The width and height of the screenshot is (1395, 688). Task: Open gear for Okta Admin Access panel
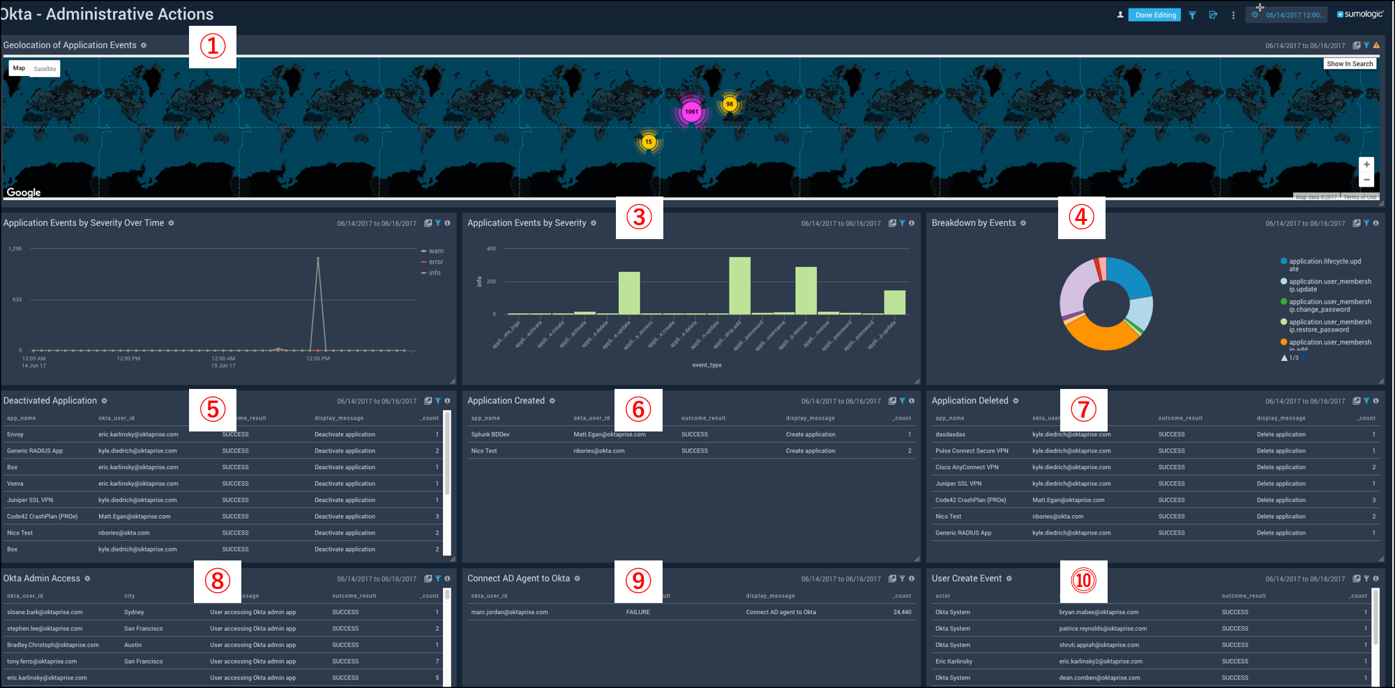[x=87, y=579]
